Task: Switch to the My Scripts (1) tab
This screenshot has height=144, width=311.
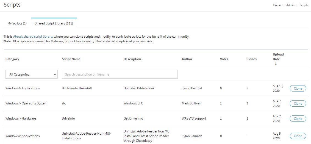Action: 17,23
